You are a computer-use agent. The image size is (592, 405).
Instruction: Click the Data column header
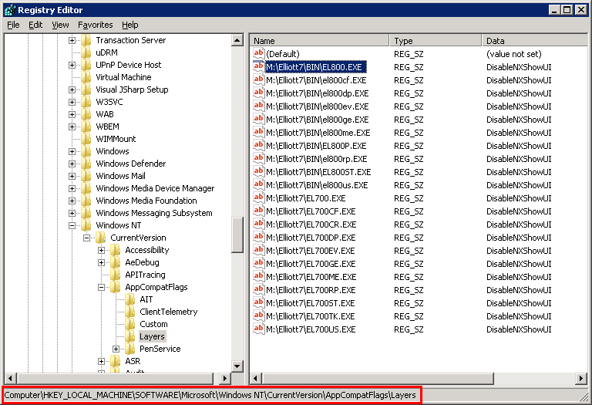tap(532, 40)
